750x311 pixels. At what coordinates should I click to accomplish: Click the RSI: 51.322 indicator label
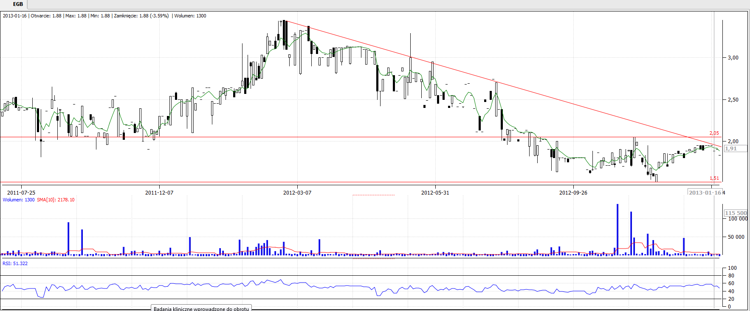(x=15, y=263)
